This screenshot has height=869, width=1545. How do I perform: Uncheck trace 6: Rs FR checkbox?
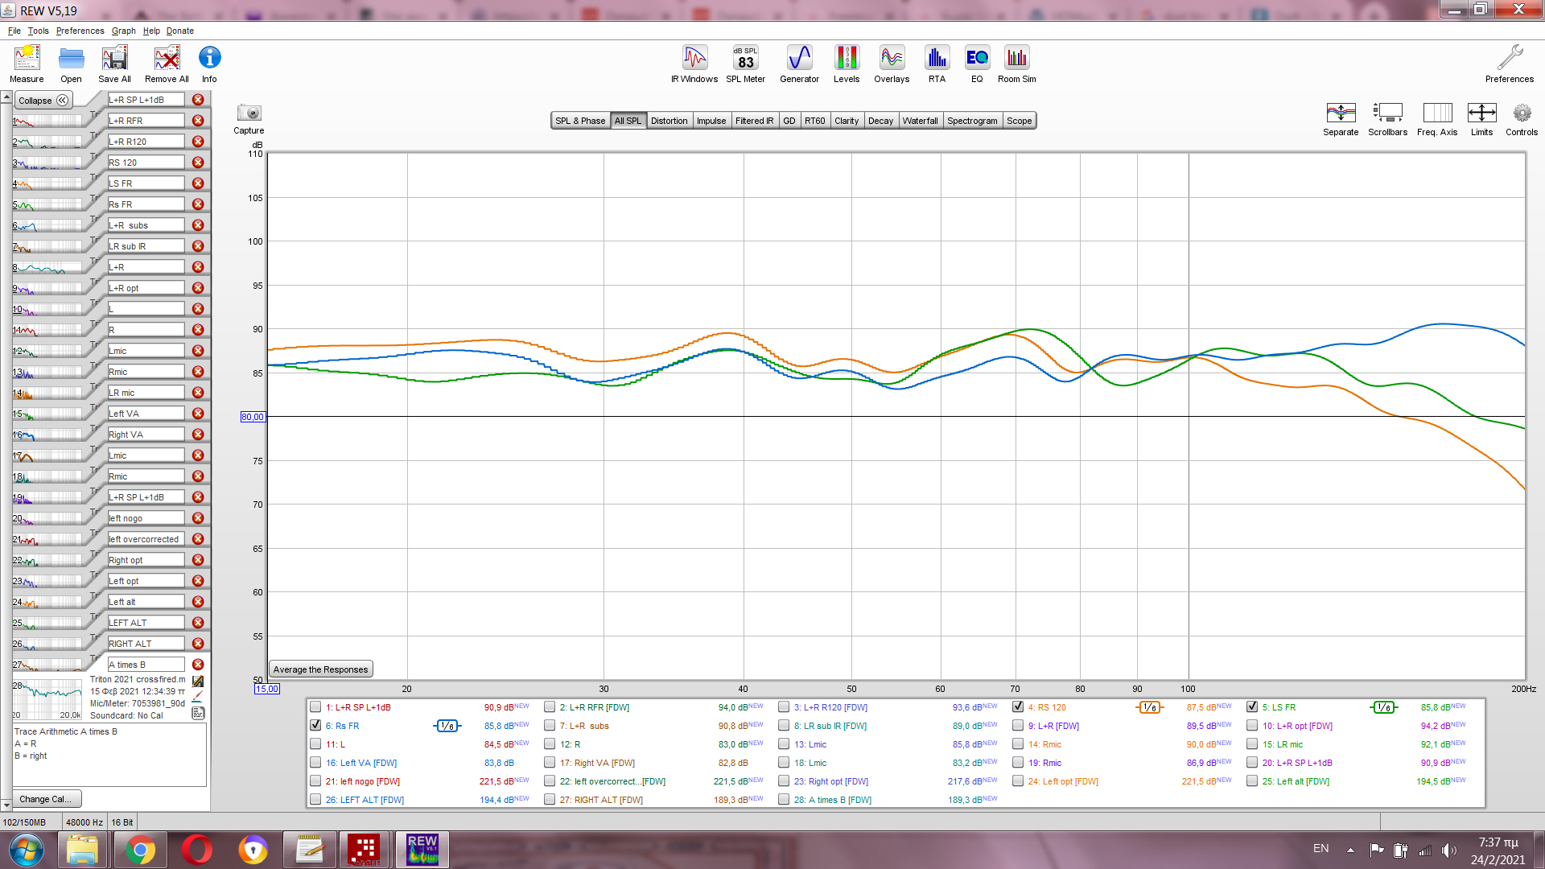click(315, 726)
